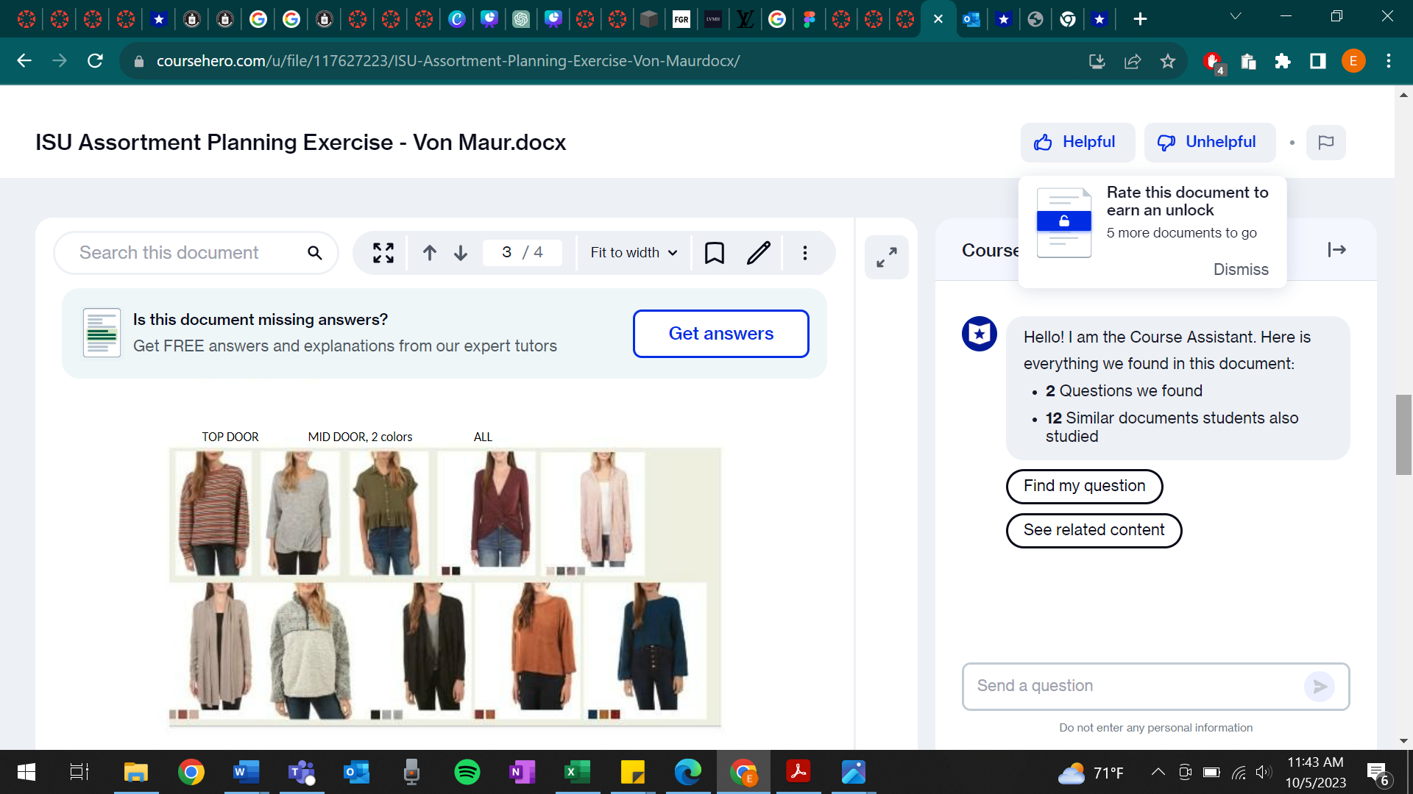This screenshot has width=1413, height=794.
Task: Open Excel from the taskbar
Action: [578, 772]
